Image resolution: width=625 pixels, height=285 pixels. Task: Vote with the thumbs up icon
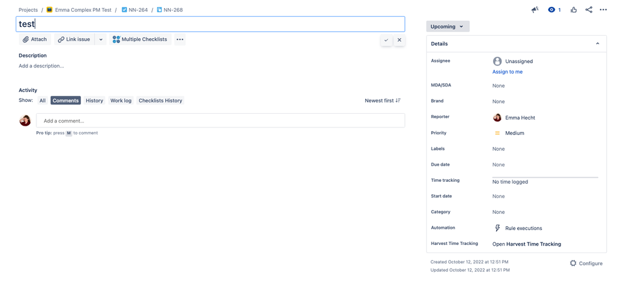click(x=574, y=9)
